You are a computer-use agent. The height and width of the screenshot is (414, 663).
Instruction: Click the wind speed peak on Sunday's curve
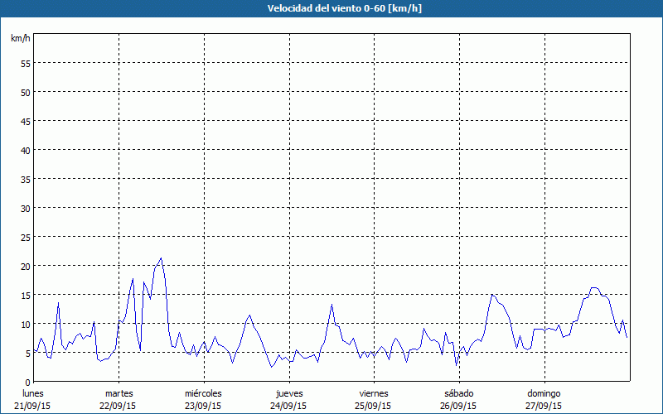click(594, 288)
